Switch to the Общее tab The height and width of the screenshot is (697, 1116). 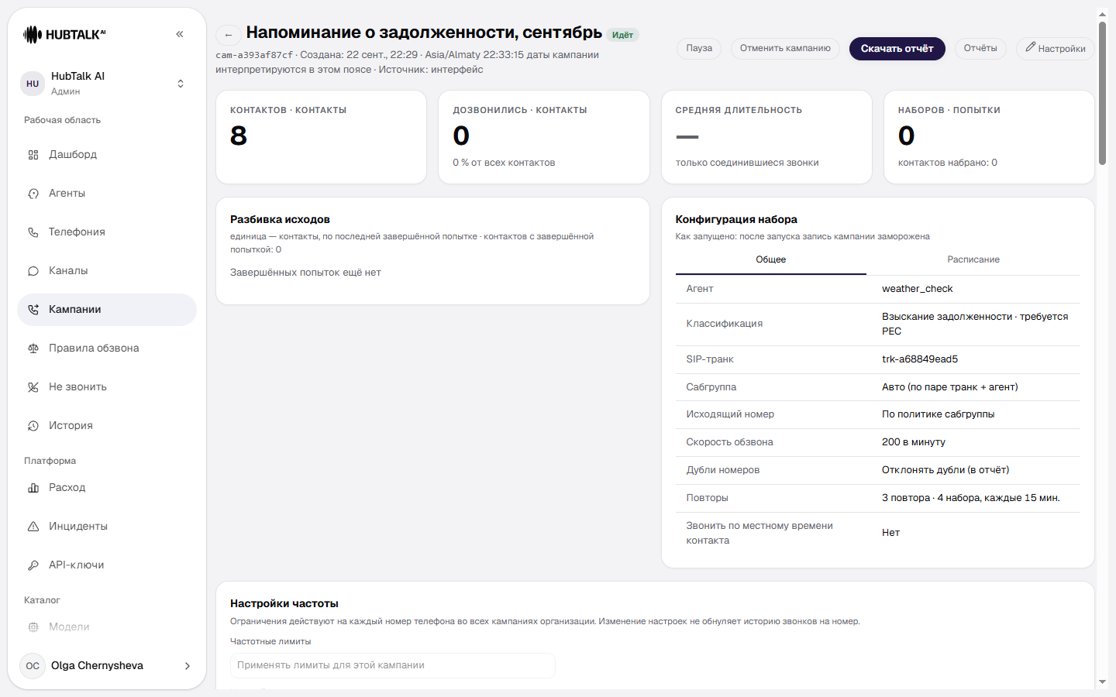771,260
